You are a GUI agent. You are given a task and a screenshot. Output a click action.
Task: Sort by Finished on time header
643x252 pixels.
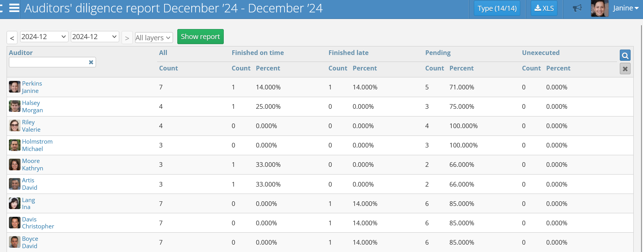(257, 53)
